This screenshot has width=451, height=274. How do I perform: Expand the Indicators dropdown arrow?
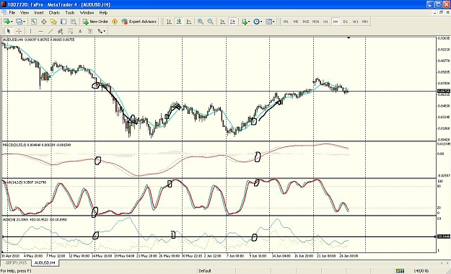pos(249,22)
